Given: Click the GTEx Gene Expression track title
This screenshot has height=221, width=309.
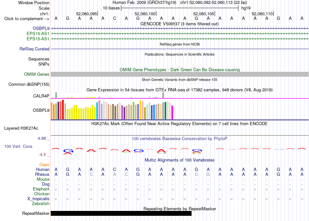Looking at the screenshot, I should 180,90.
